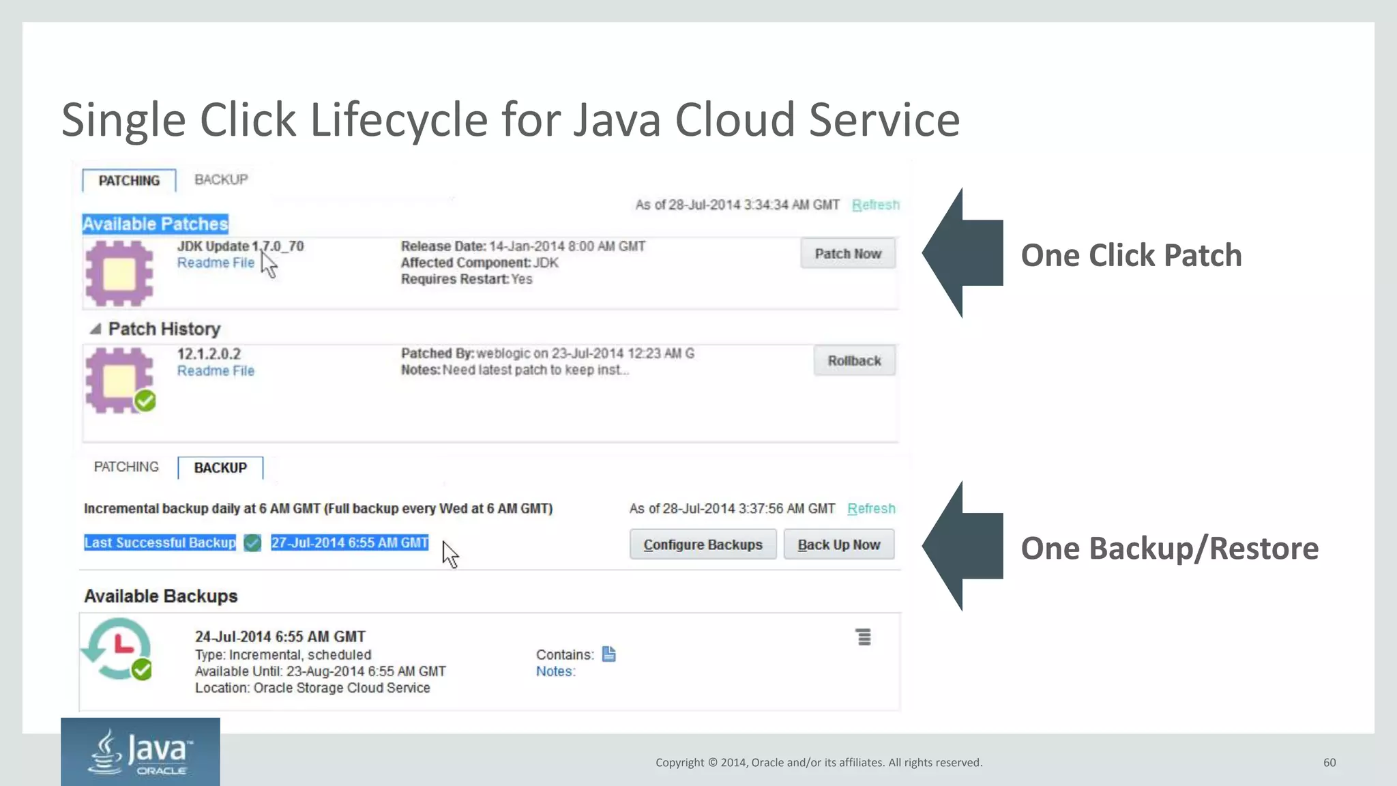The height and width of the screenshot is (786, 1397).
Task: Refresh the patching status timestamp
Action: click(x=875, y=205)
